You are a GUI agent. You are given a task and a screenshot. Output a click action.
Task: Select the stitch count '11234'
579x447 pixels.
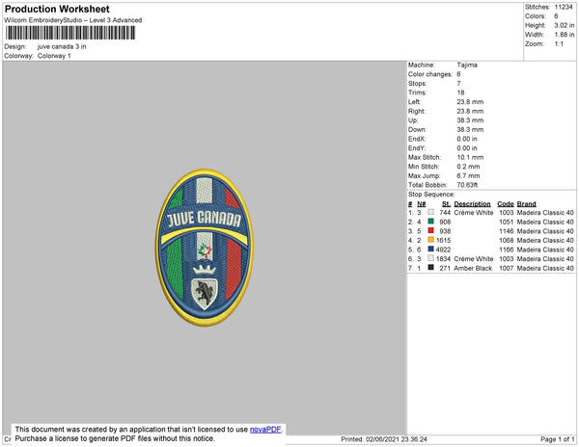(x=564, y=7)
